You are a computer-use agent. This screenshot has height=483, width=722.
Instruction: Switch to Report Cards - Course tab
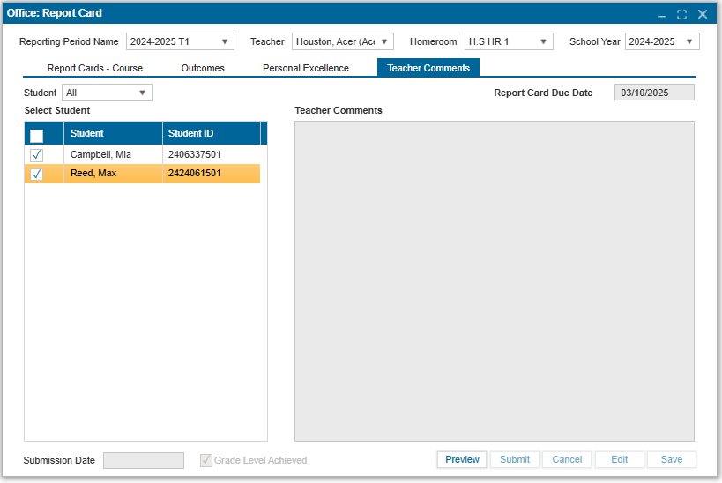(94, 68)
